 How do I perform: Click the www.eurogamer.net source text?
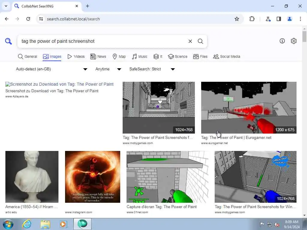(x=215, y=143)
